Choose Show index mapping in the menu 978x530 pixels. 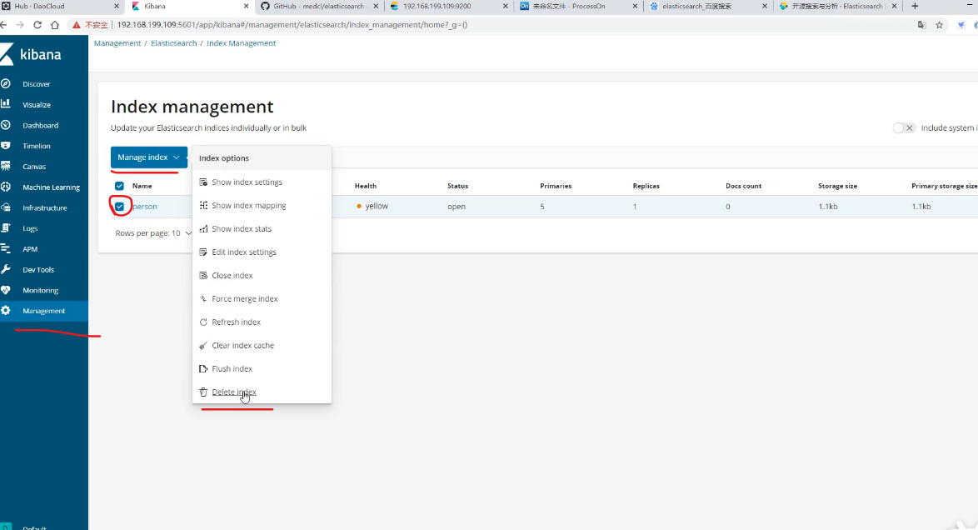pyautogui.click(x=248, y=206)
